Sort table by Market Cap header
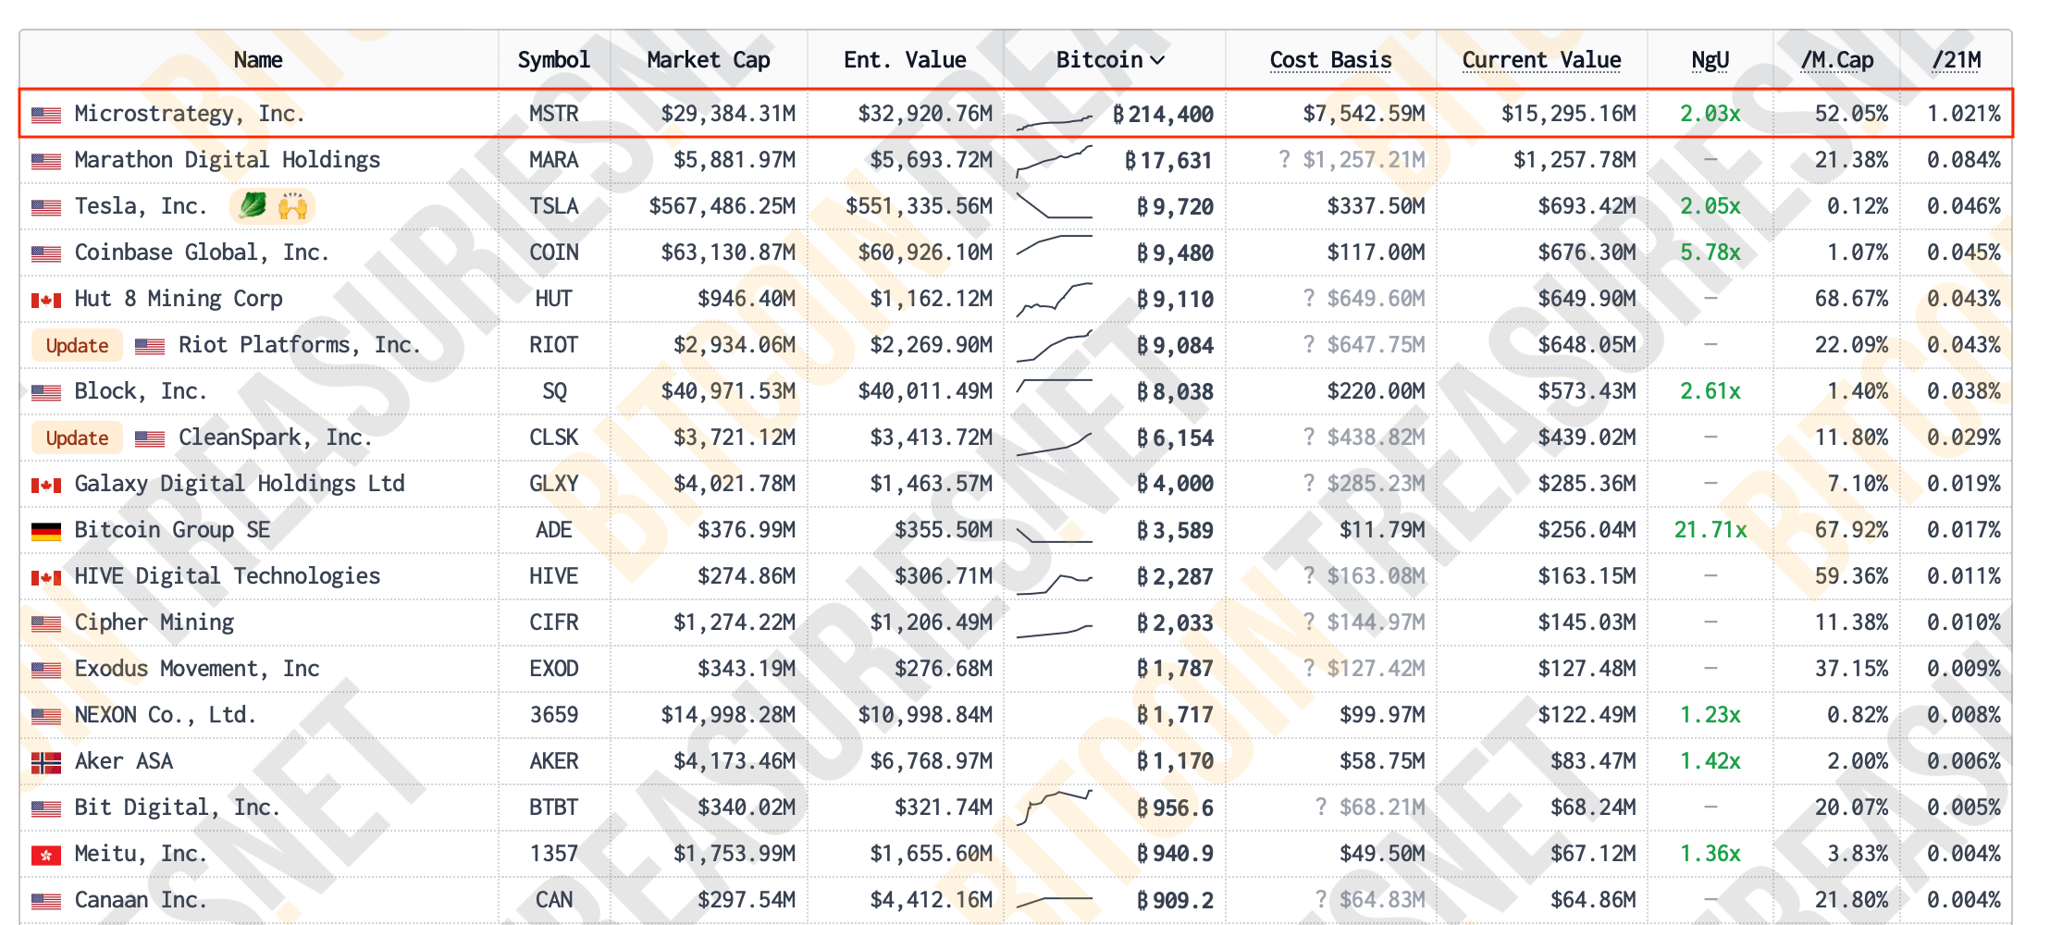The height and width of the screenshot is (925, 2050). click(709, 60)
